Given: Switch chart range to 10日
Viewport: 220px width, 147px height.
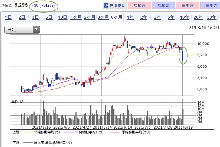Looking at the screenshot, I should [x=63, y=17].
